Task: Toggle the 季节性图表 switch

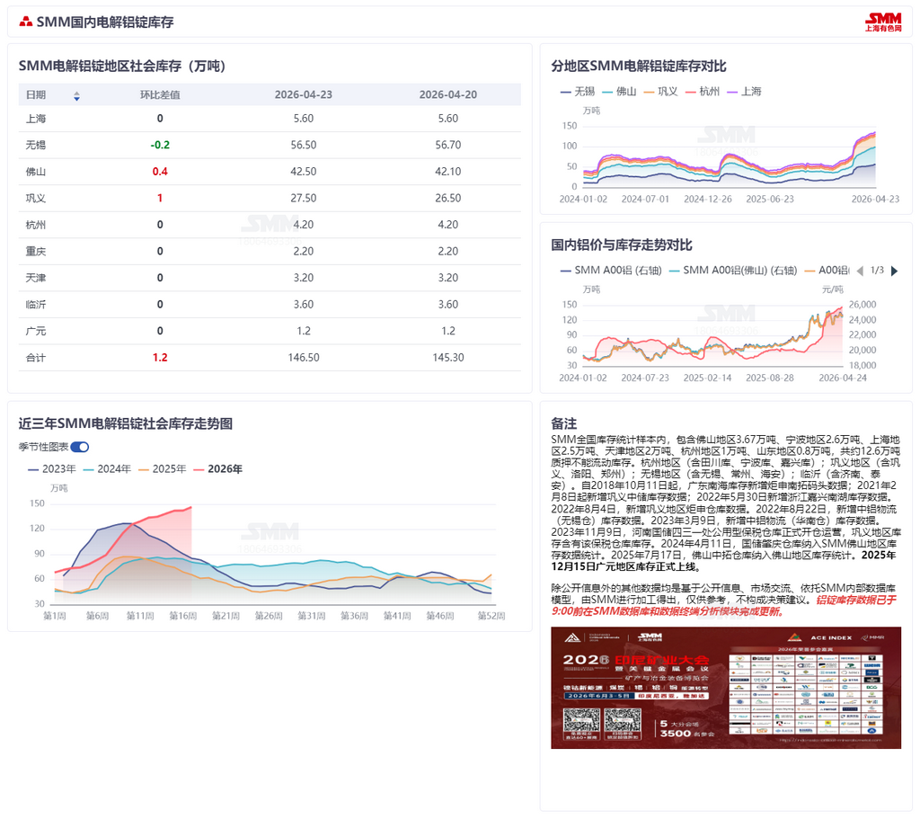Action: click(x=80, y=447)
